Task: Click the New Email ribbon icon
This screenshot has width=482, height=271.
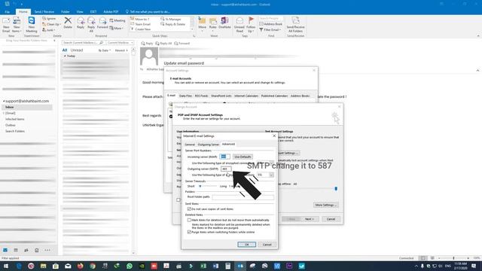Action: coord(6,25)
